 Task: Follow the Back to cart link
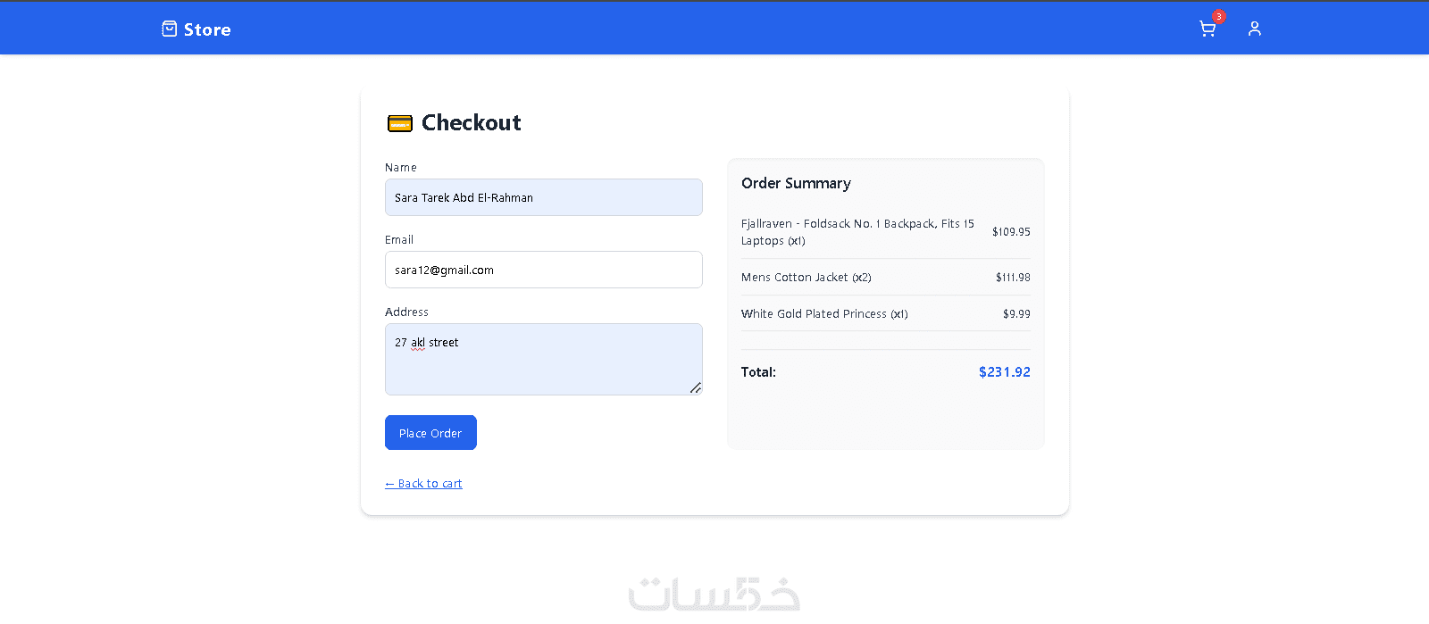(423, 484)
